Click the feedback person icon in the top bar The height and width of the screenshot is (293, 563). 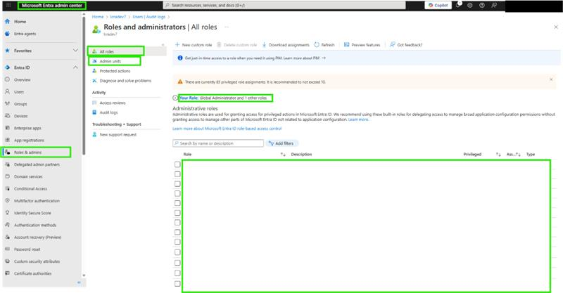(494, 6)
